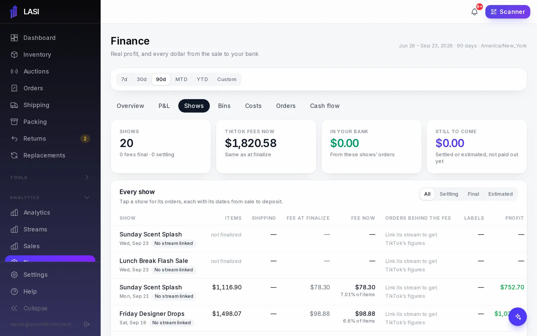Click the TikTok Fees Now card

pyautogui.click(x=266, y=146)
